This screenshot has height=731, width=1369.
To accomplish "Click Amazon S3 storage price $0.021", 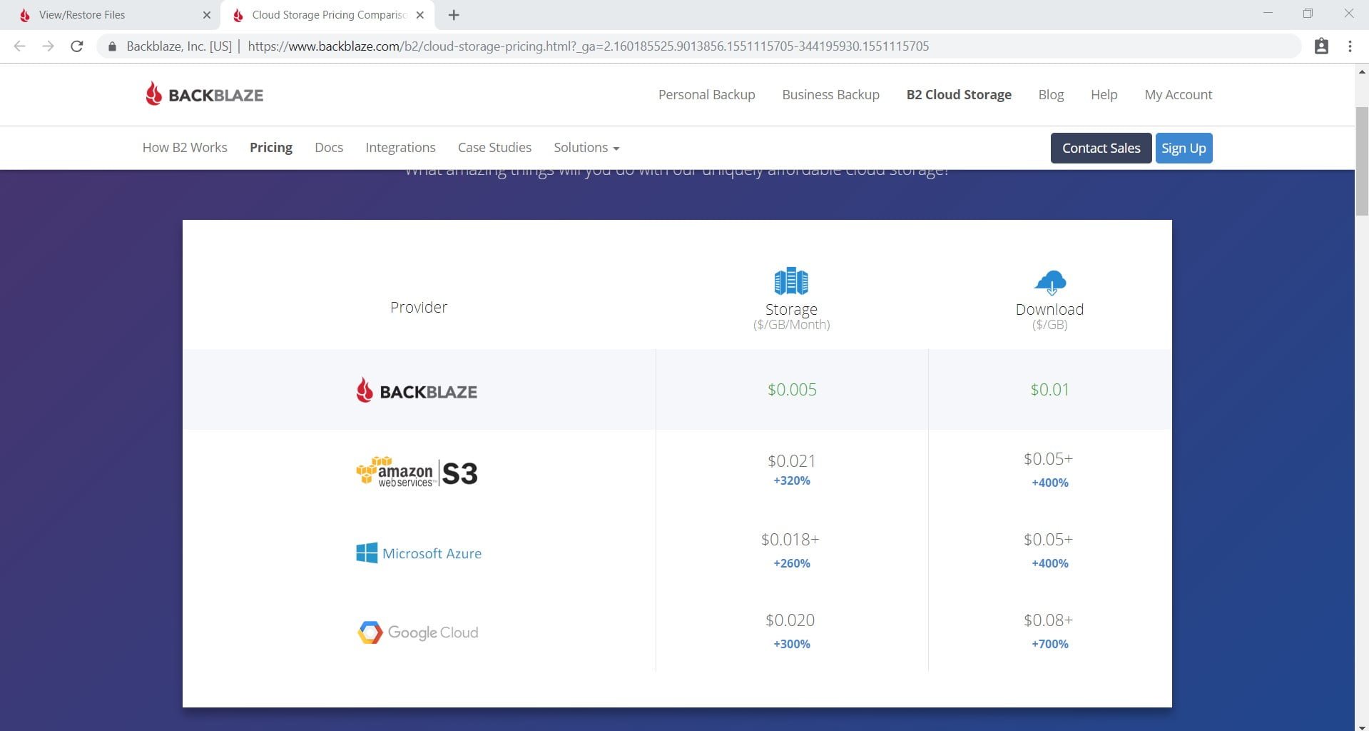I will click(791, 460).
